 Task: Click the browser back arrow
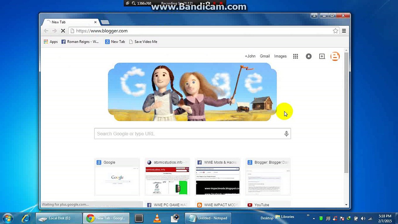pyautogui.click(x=46, y=31)
